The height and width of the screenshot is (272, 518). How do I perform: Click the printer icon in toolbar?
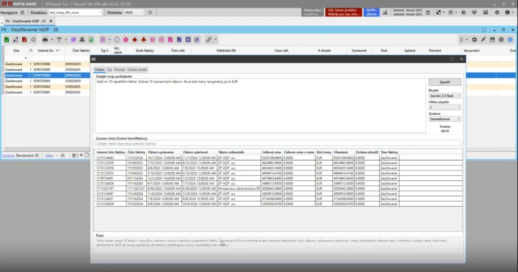tap(45, 39)
